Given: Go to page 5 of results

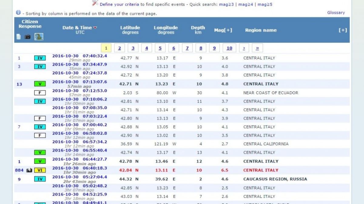Looking at the screenshot, I should click(x=160, y=48).
